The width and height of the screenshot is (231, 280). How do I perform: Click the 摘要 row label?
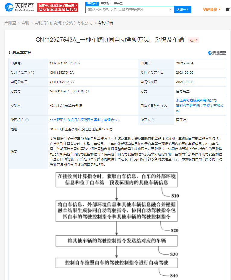pyautogui.click(x=14, y=151)
